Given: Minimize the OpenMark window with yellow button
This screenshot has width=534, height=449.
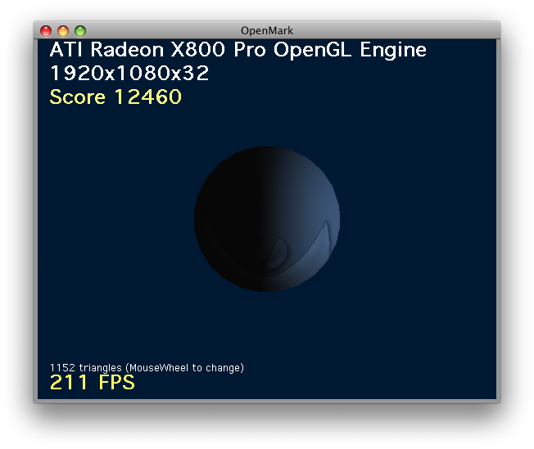Looking at the screenshot, I should (x=63, y=31).
